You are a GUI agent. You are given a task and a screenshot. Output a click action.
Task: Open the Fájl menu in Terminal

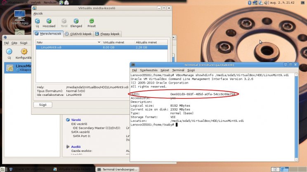(x=135, y=70)
